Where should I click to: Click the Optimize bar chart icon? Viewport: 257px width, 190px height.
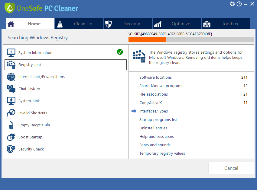158,24
